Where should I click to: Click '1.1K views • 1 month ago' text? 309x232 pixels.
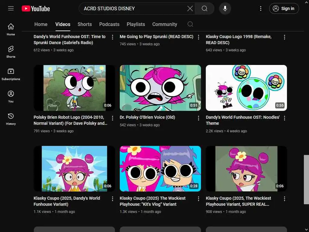pos(54,212)
